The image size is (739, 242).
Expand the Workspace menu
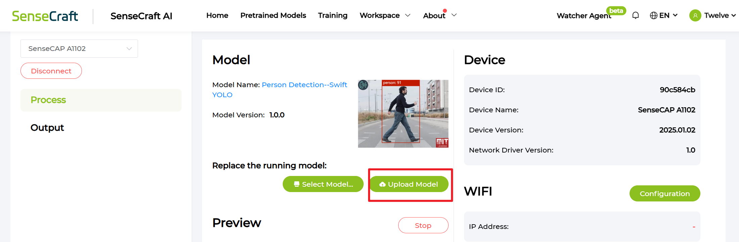coord(385,15)
